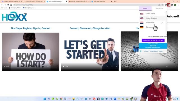This screenshot has width=180, height=101.
Task: Click 'First Steps: Register, Sign-In, Connect' heading
Action: (31, 28)
